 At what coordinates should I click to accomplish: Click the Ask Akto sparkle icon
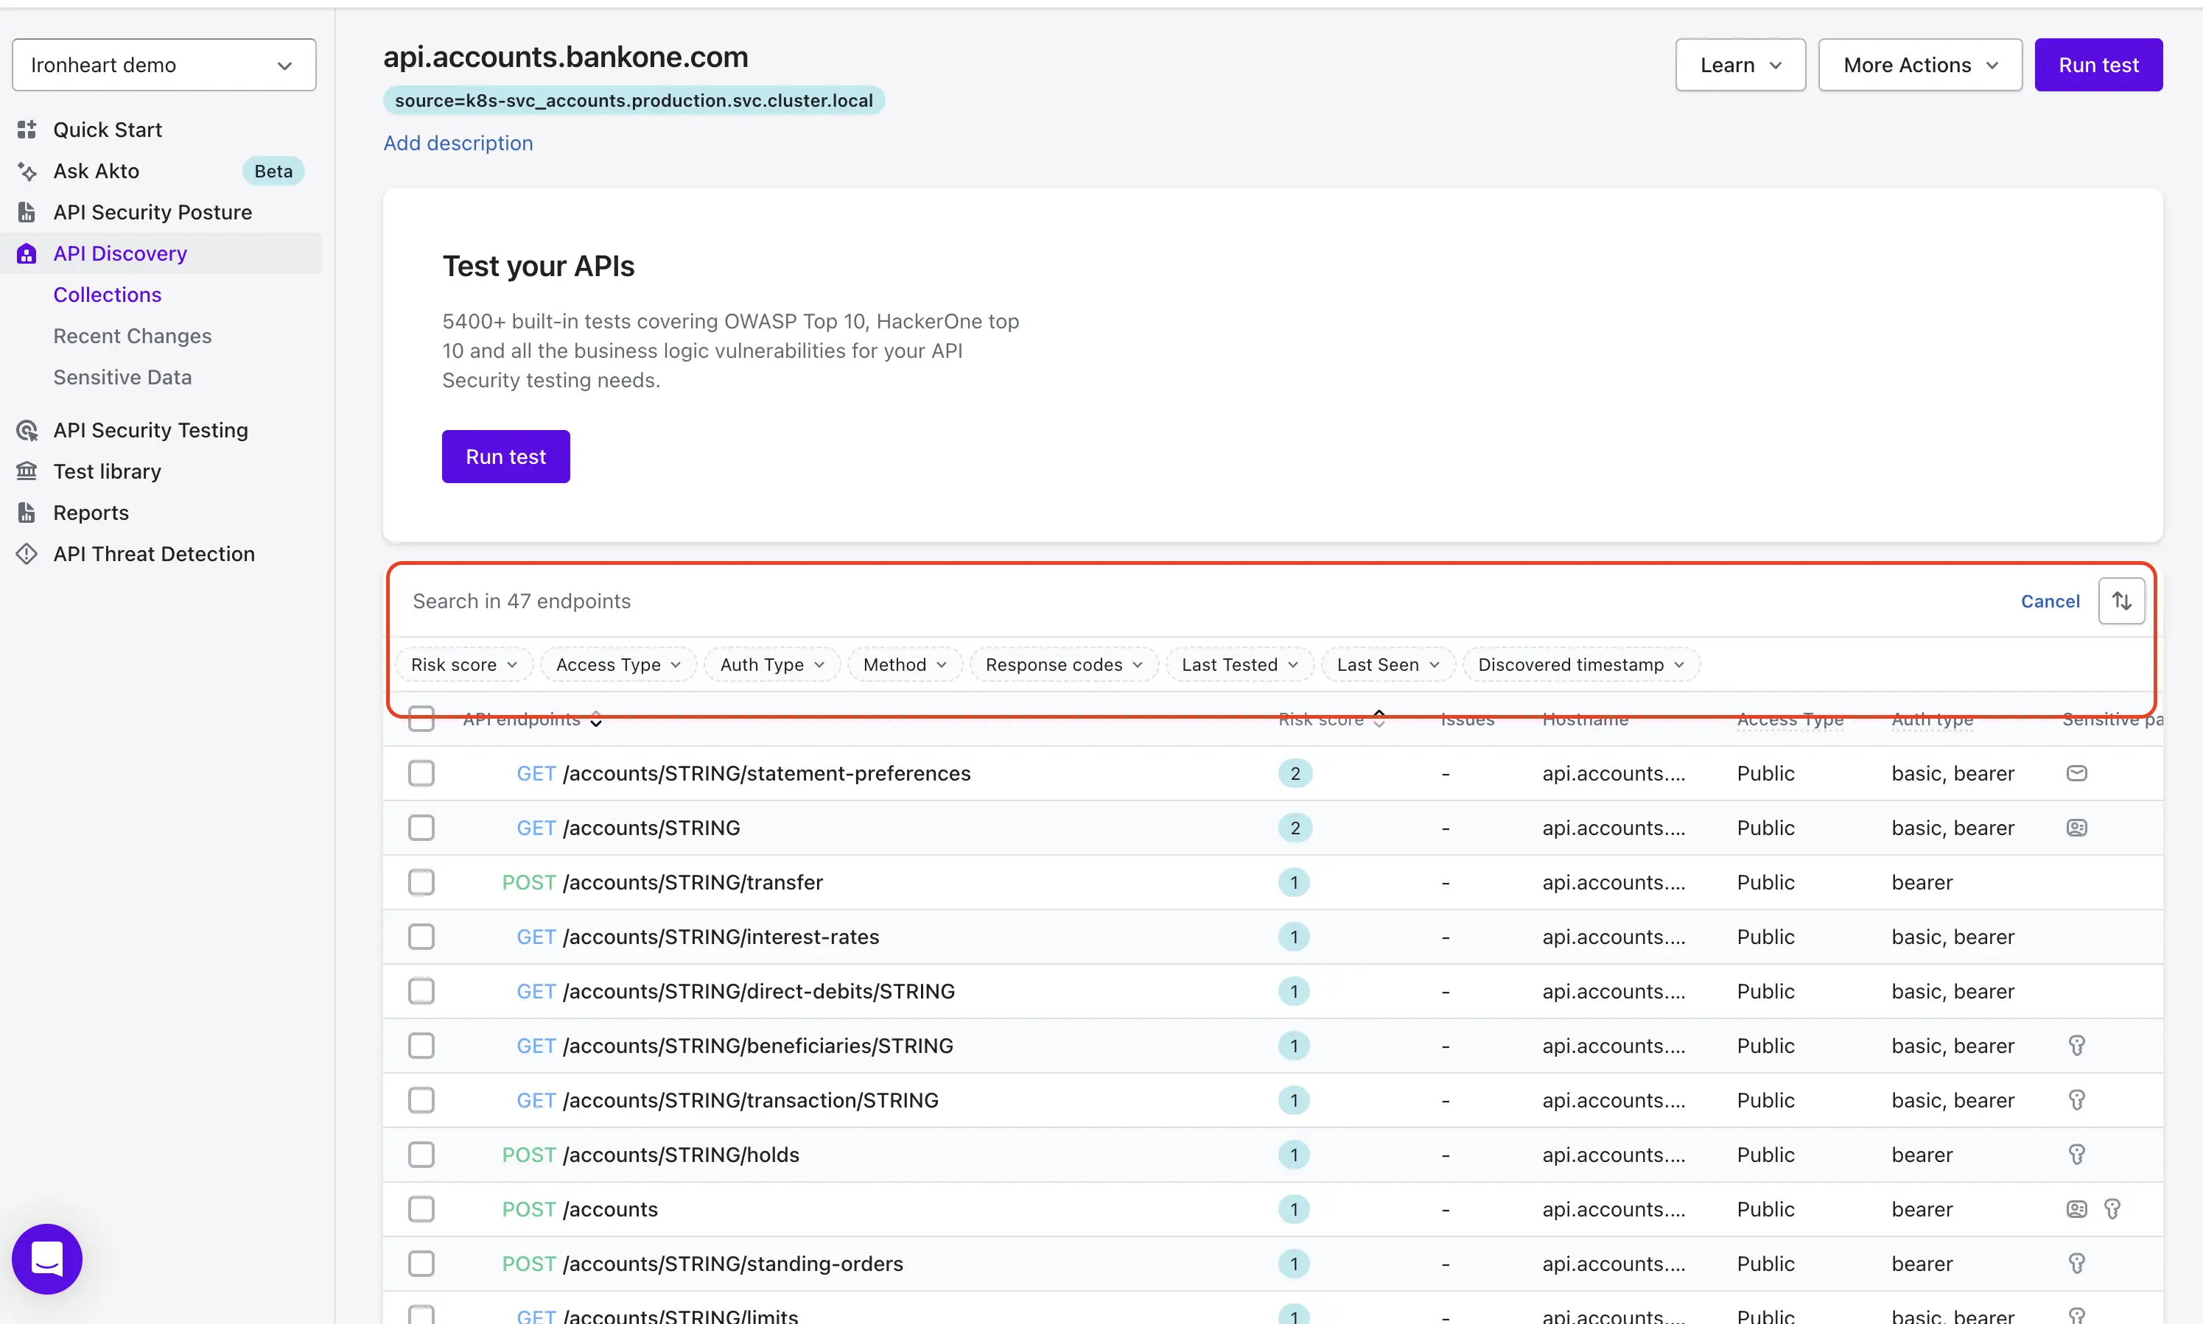coord(27,172)
